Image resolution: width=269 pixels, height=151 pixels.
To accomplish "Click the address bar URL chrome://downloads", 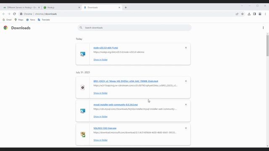I will [46, 14].
